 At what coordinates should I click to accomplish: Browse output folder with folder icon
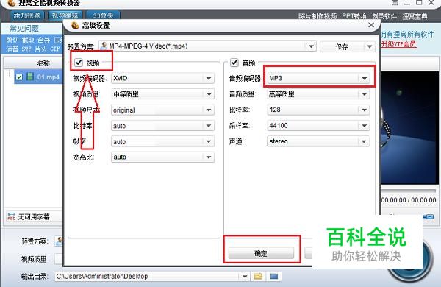258,277
